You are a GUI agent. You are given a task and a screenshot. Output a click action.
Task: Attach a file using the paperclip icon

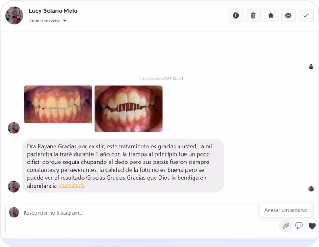pos(285,226)
